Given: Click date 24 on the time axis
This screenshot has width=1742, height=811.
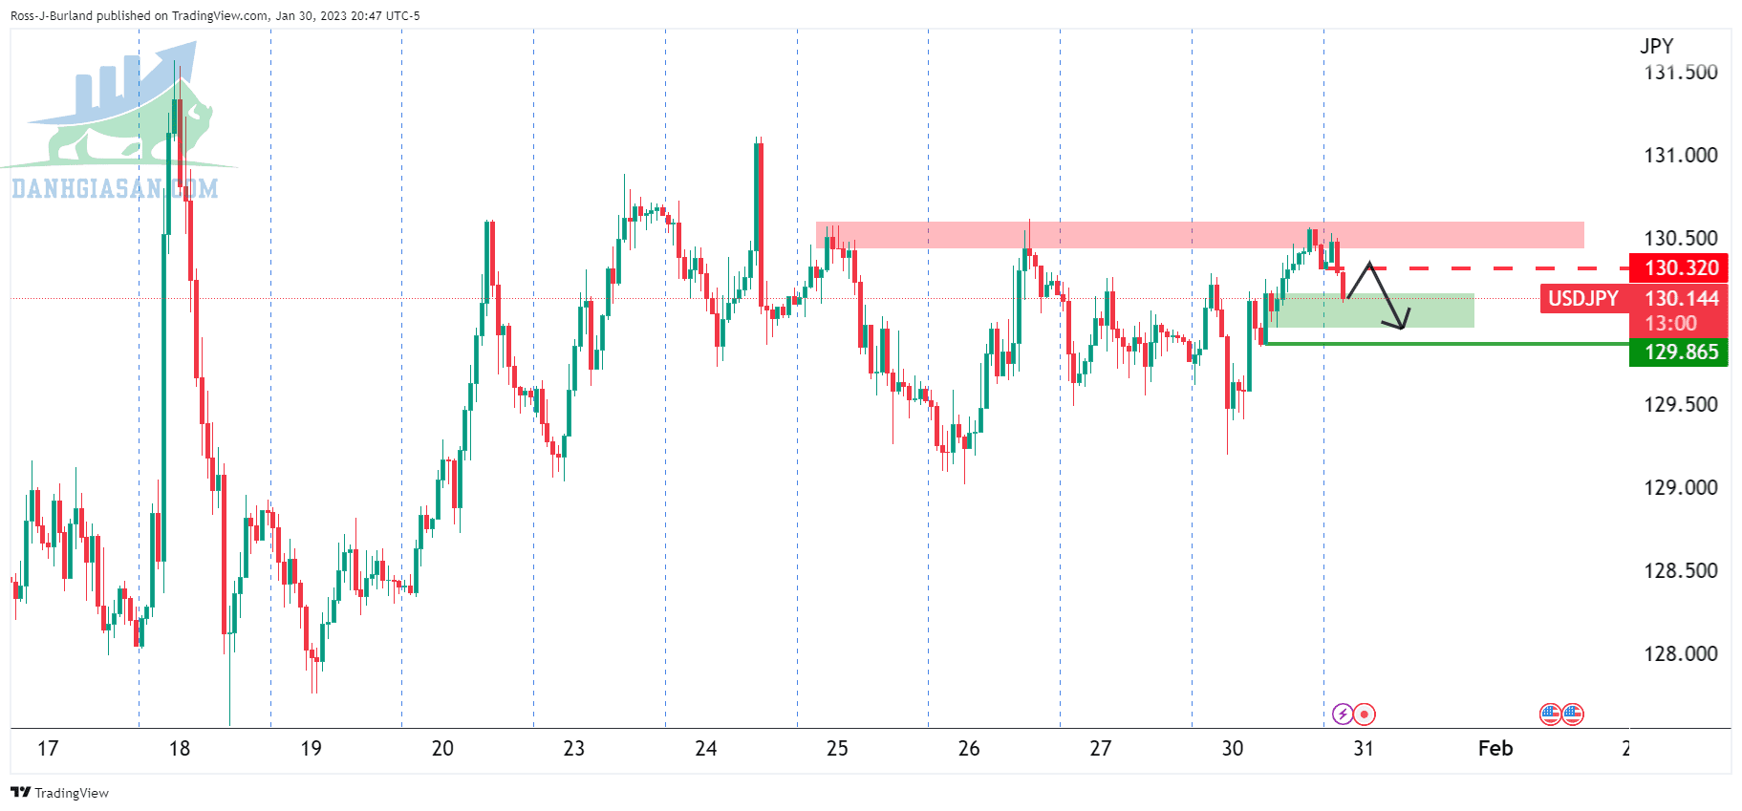Looking at the screenshot, I should point(706,749).
